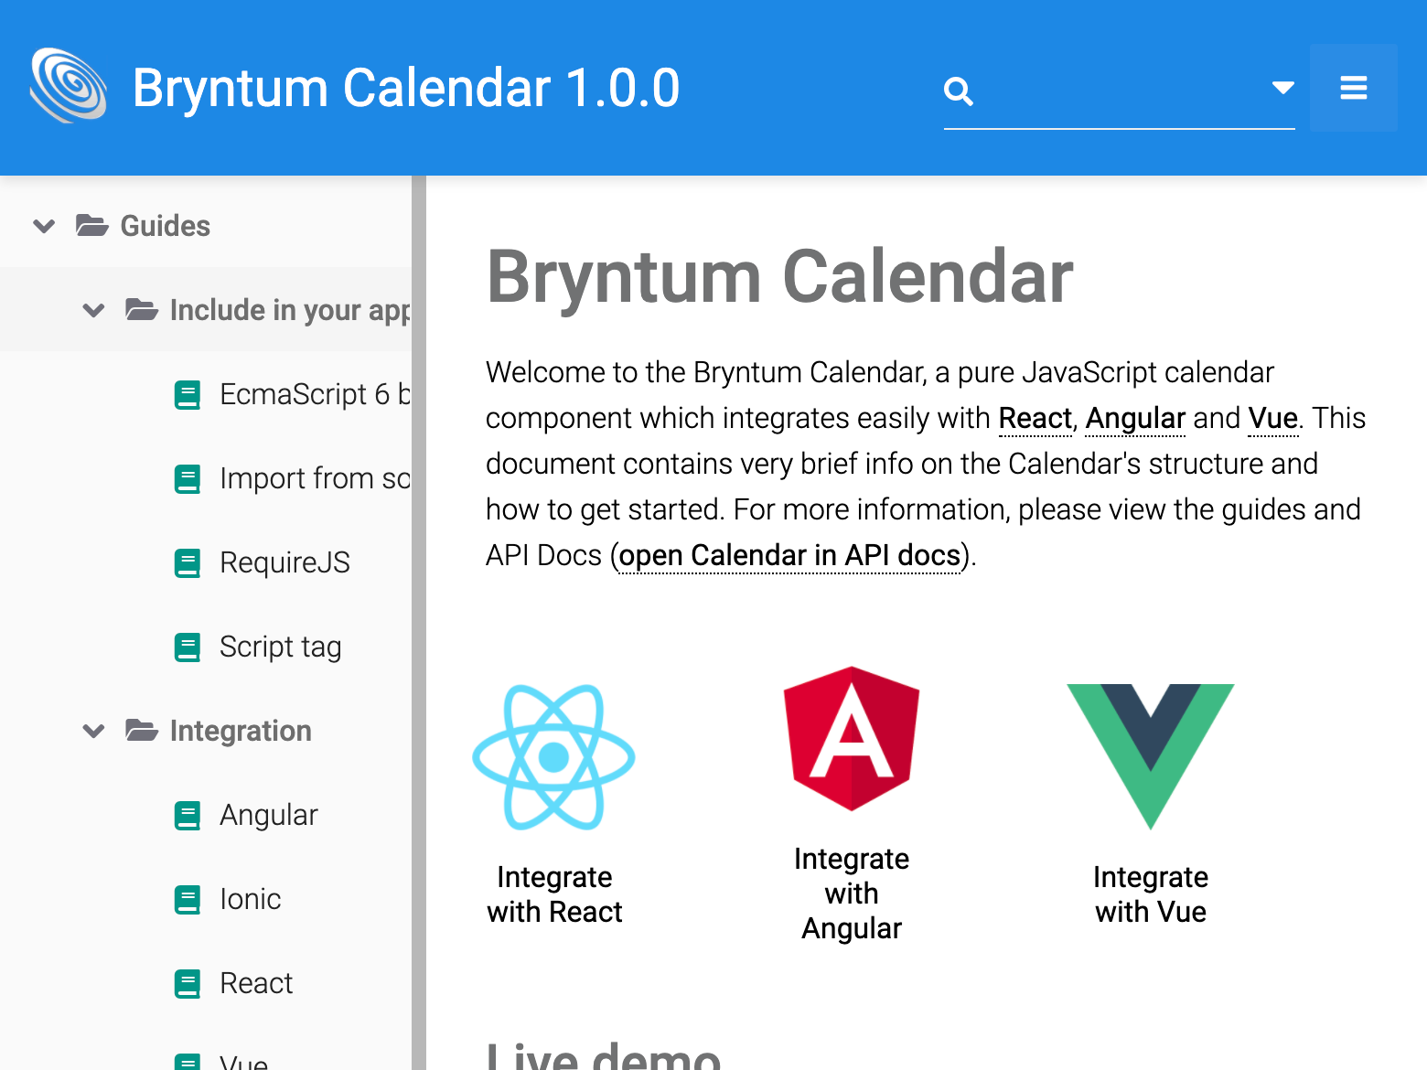The width and height of the screenshot is (1427, 1070).
Task: Click the Include in your app folder icon
Action: tap(141, 309)
